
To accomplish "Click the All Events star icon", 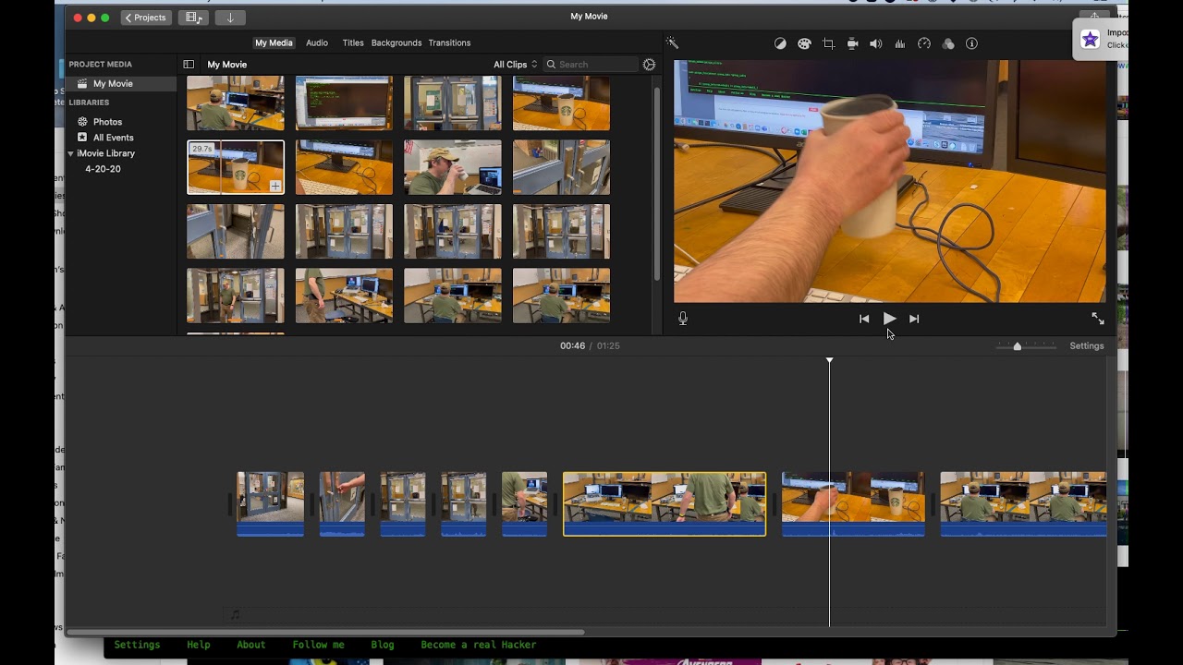I will tap(82, 138).
